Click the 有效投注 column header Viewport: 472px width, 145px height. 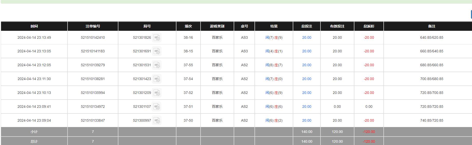[337, 26]
